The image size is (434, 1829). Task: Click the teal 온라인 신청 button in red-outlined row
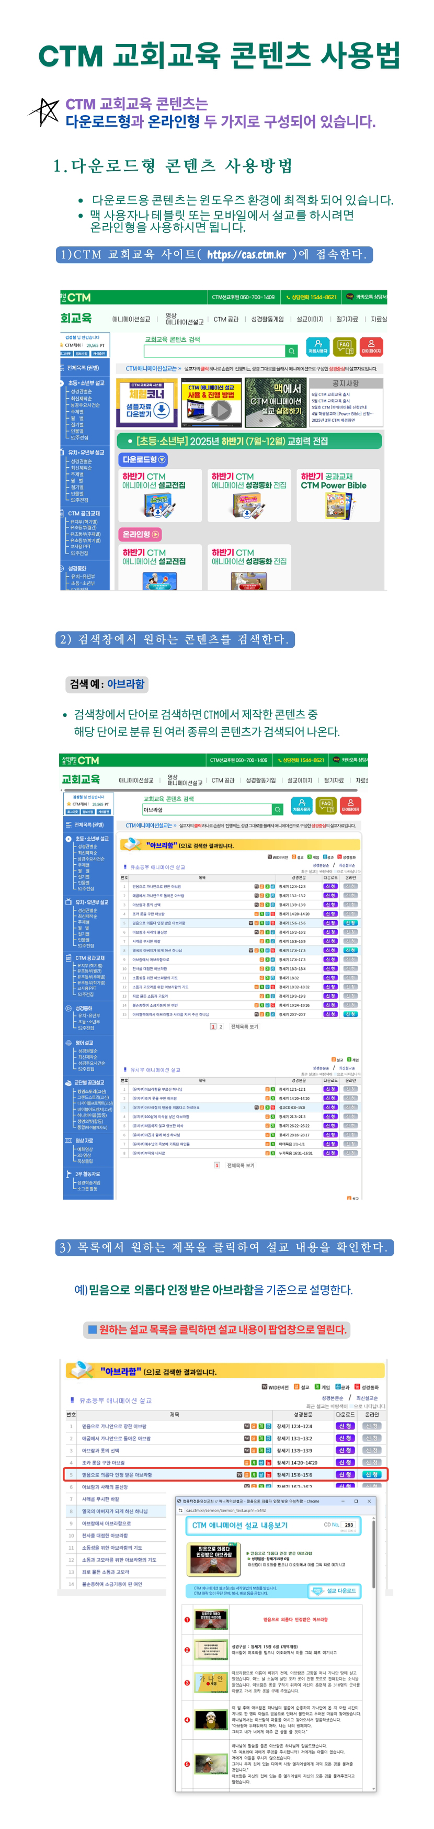(x=372, y=1475)
